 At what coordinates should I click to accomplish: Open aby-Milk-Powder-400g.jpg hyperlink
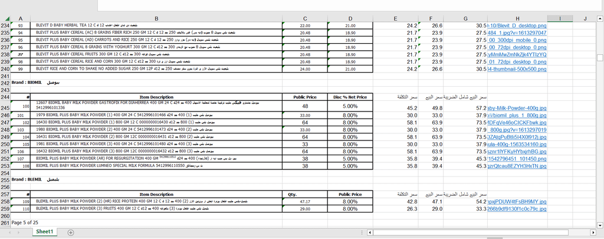517,109
